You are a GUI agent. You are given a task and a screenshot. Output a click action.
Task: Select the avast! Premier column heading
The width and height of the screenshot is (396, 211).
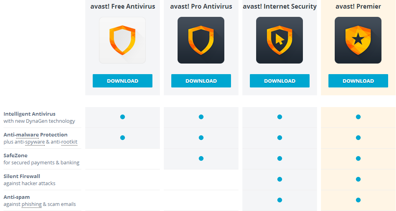[x=358, y=6]
